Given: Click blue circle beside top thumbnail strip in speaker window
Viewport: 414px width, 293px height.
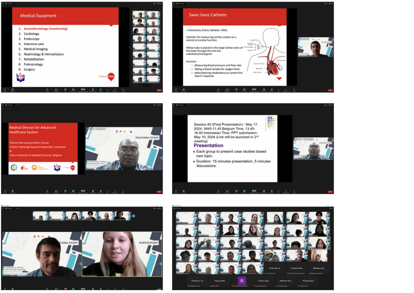Looking at the screenshot, I should 133,216.
